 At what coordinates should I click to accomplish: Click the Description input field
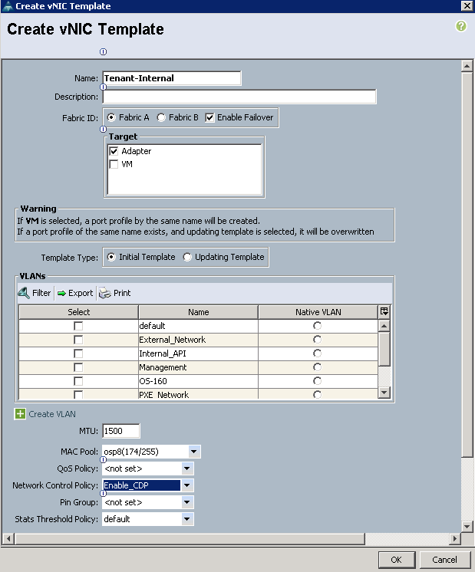tap(239, 97)
